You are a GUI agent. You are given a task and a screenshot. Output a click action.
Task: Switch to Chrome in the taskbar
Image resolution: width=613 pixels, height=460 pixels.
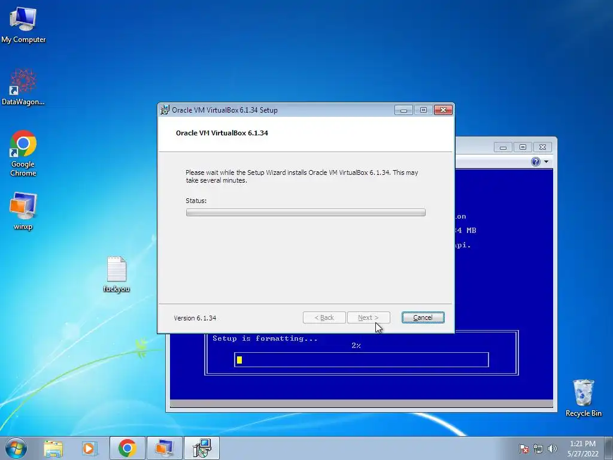pos(127,448)
